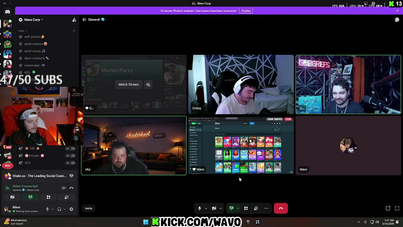Mute microphone in the user panel
The image size is (403, 227).
pyautogui.click(x=48, y=209)
